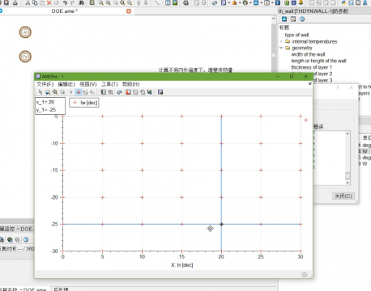Close the DOE.ame tab

(129, 11)
